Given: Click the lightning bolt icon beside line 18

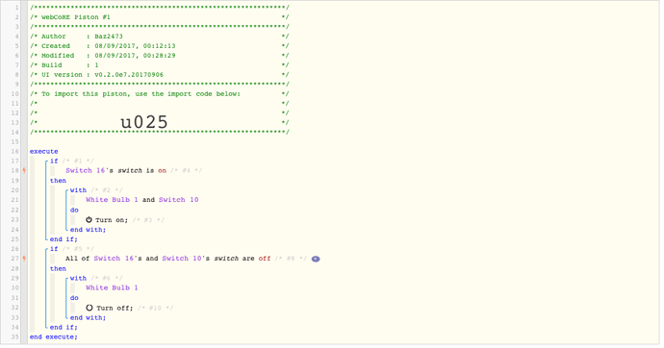Looking at the screenshot, I should [24, 170].
